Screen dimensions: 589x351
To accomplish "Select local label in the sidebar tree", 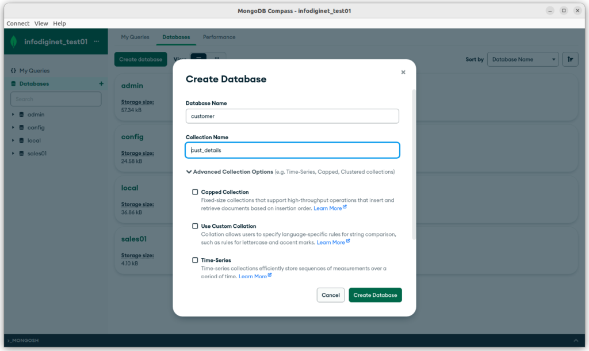I will [34, 140].
